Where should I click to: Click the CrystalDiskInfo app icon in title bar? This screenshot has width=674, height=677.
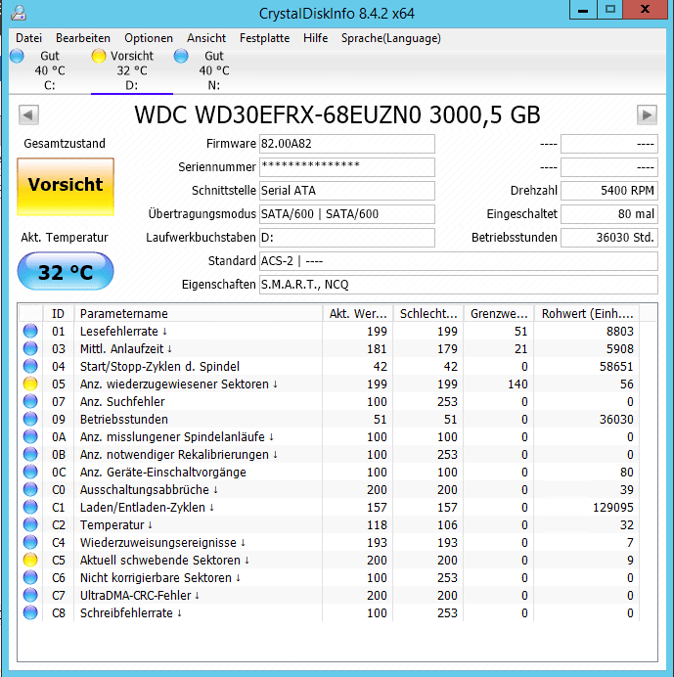pos(19,13)
